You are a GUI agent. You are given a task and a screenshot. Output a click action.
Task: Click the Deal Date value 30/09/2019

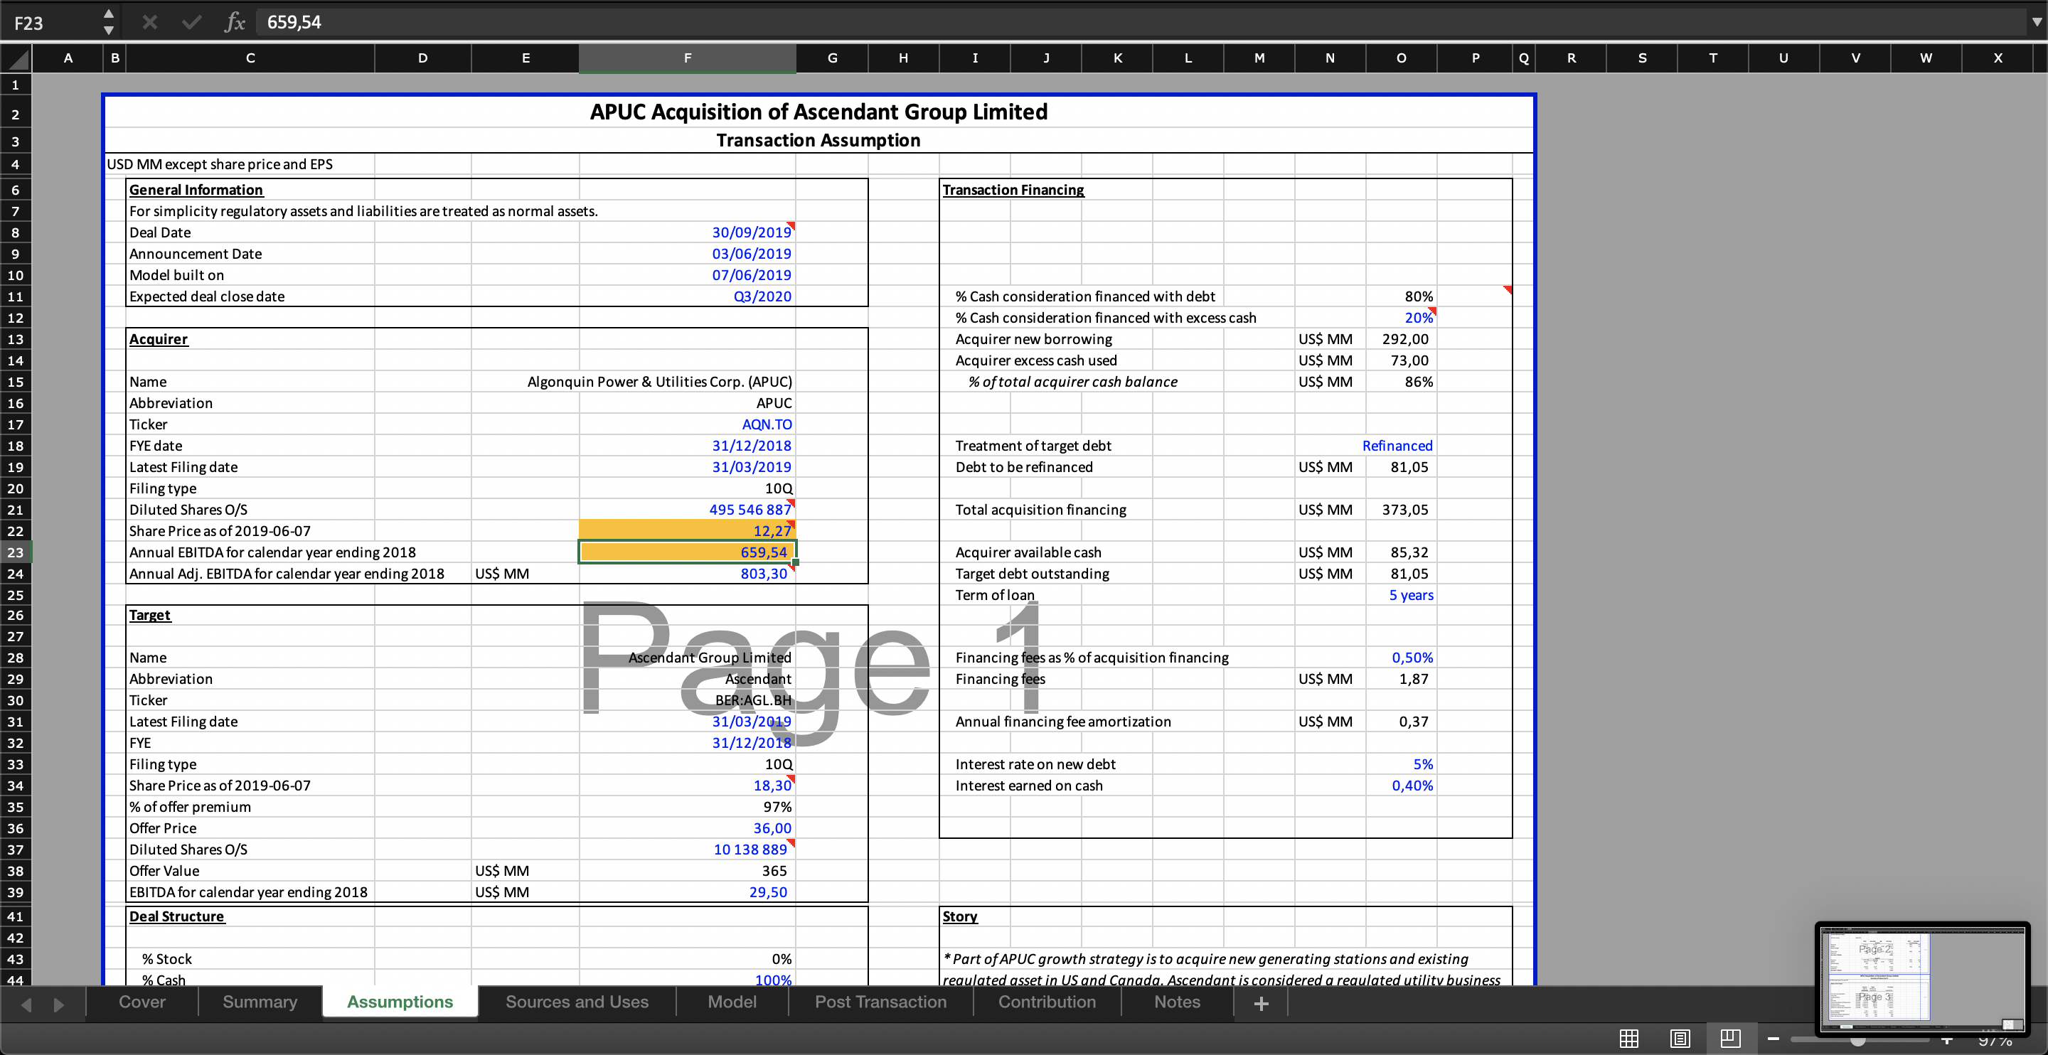(x=688, y=232)
